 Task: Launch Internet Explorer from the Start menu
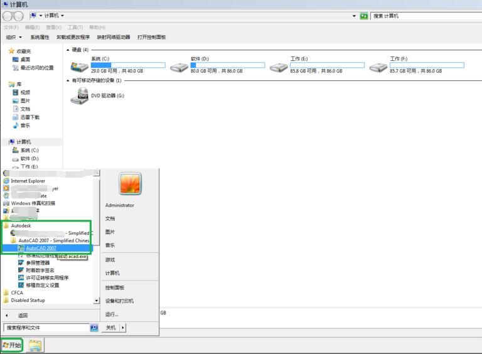point(24,181)
